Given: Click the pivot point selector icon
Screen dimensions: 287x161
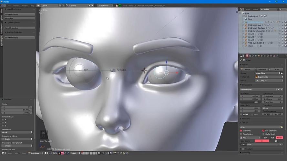Looking at the screenshot, I should (x=51, y=153).
